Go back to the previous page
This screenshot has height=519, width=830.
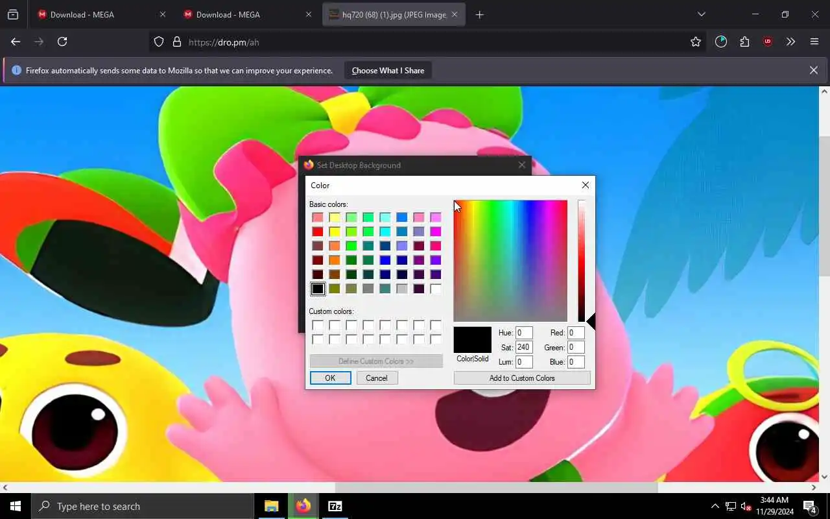coord(16,42)
